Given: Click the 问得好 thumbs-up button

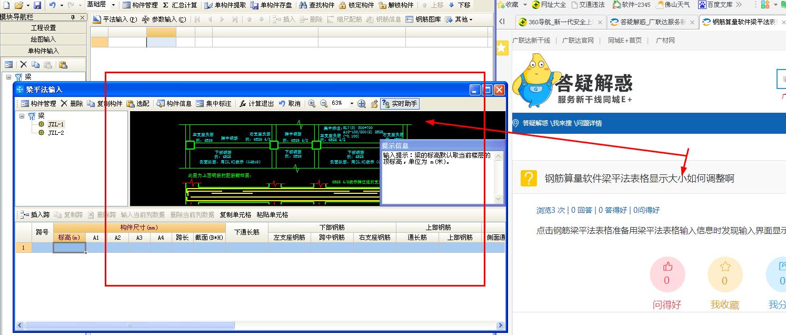Looking at the screenshot, I should (667, 274).
